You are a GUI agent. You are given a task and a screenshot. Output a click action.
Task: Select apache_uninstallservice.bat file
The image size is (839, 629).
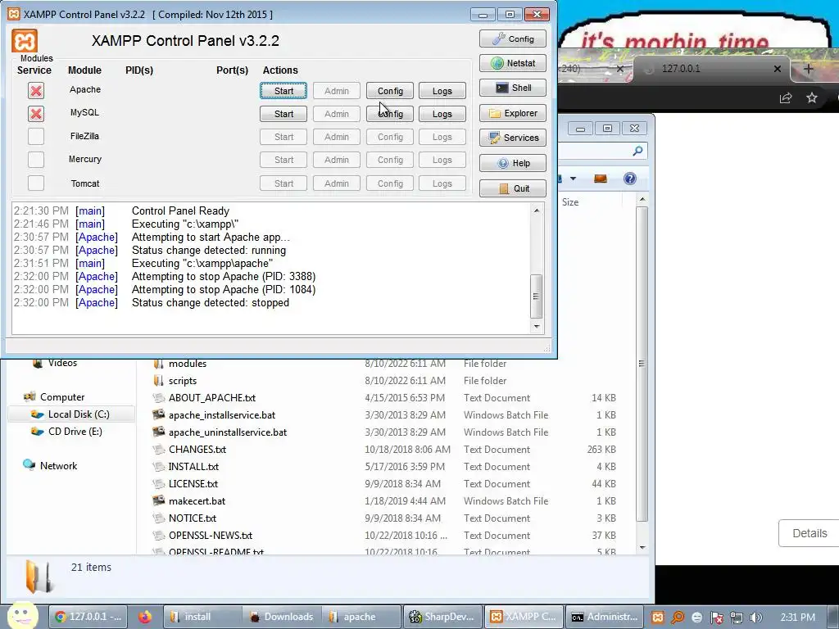(228, 432)
